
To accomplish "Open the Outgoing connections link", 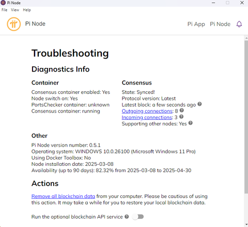I will pyautogui.click(x=147, y=111).
